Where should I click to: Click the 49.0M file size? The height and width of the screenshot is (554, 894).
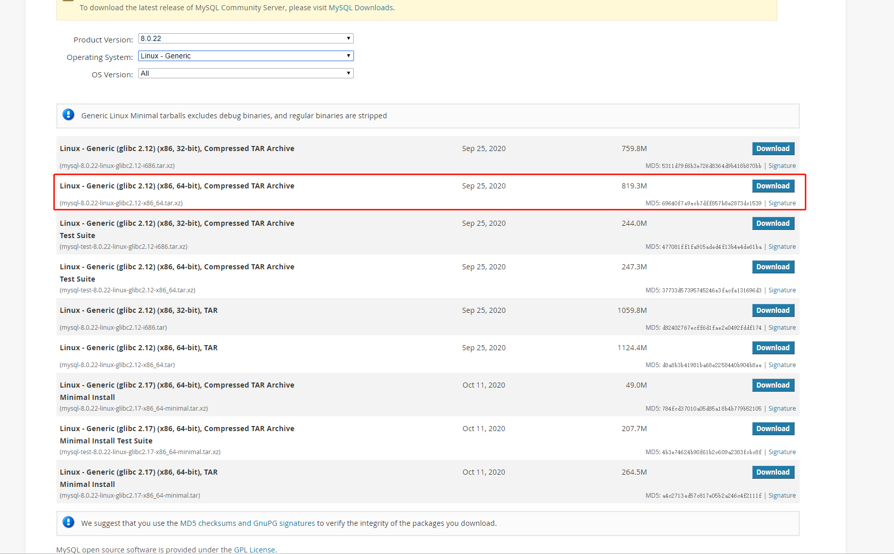[636, 385]
